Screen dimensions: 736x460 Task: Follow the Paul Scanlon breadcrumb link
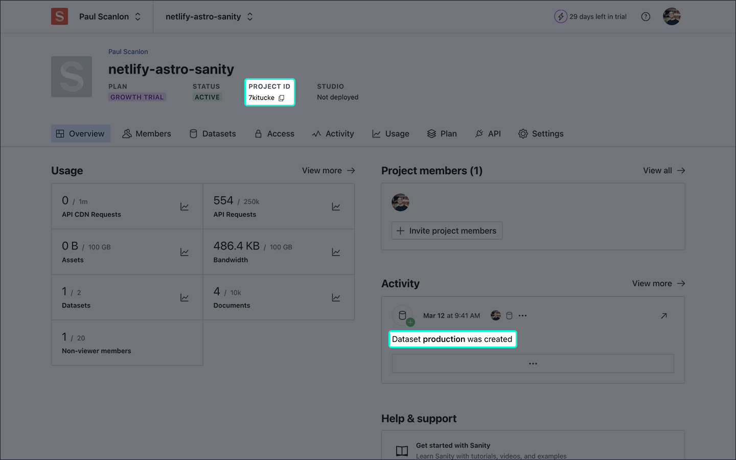coord(128,52)
